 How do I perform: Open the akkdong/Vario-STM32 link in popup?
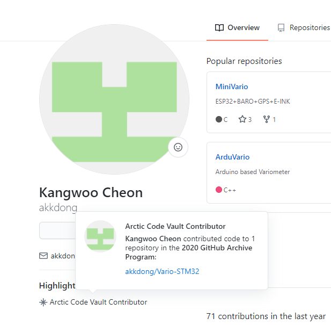point(162,271)
